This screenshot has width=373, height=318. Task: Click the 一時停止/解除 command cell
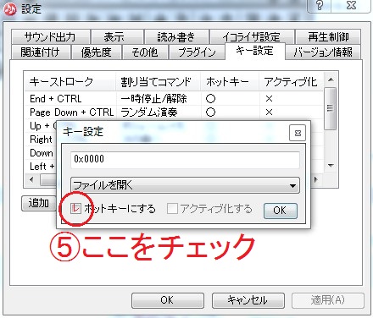pos(153,99)
